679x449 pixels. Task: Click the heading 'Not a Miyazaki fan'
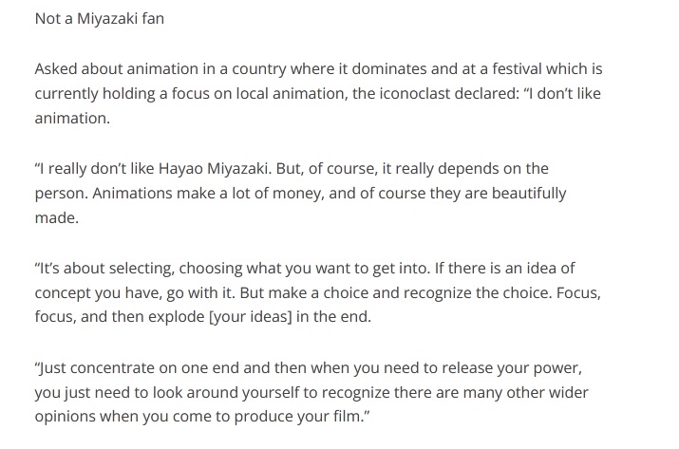click(99, 19)
